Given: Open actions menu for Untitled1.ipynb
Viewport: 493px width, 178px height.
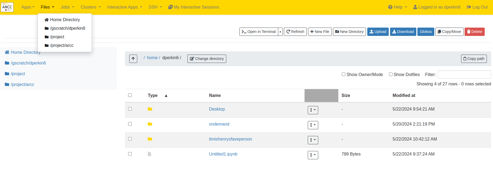Looking at the screenshot, I should [313, 155].
